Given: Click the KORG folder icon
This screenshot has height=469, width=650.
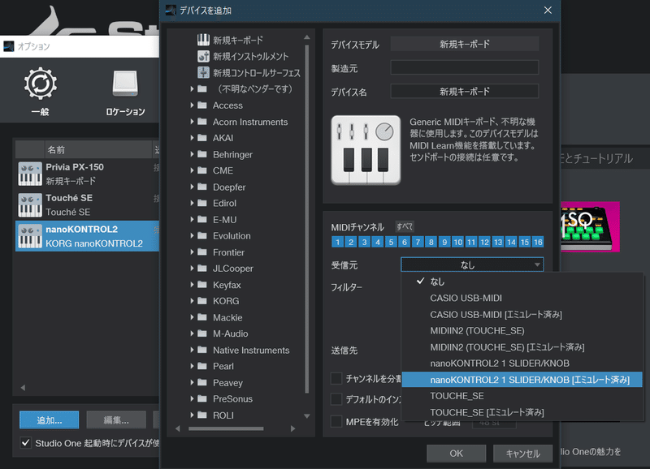Looking at the screenshot, I should [x=202, y=301].
